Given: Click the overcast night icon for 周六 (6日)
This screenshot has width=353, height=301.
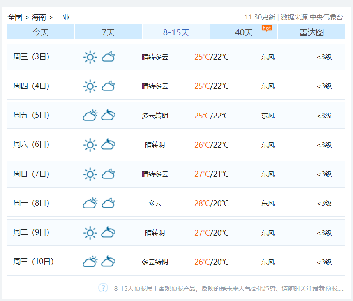Looking at the screenshot, I should (108, 145).
